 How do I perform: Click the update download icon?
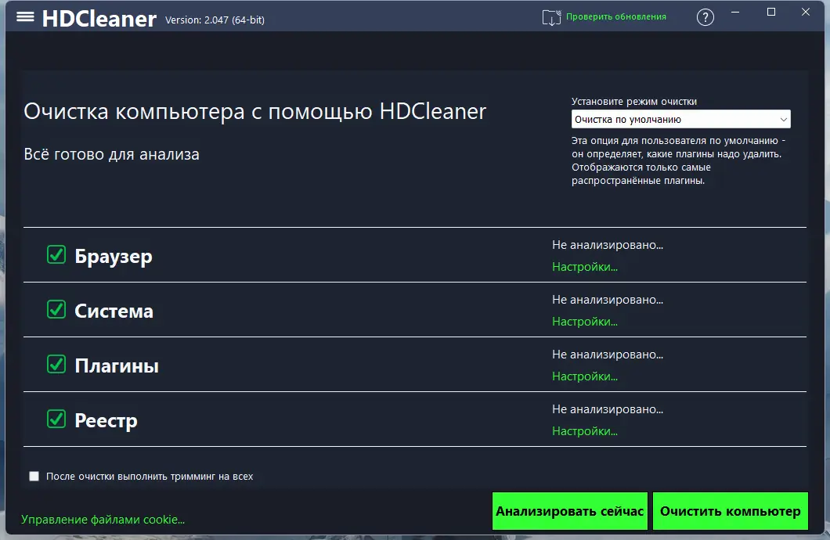coord(551,17)
